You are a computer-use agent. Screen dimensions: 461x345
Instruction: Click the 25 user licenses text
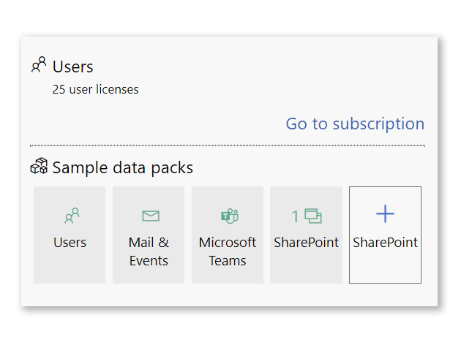(95, 90)
